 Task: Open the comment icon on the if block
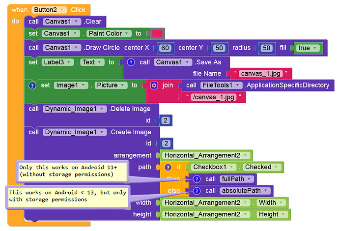[168, 167]
